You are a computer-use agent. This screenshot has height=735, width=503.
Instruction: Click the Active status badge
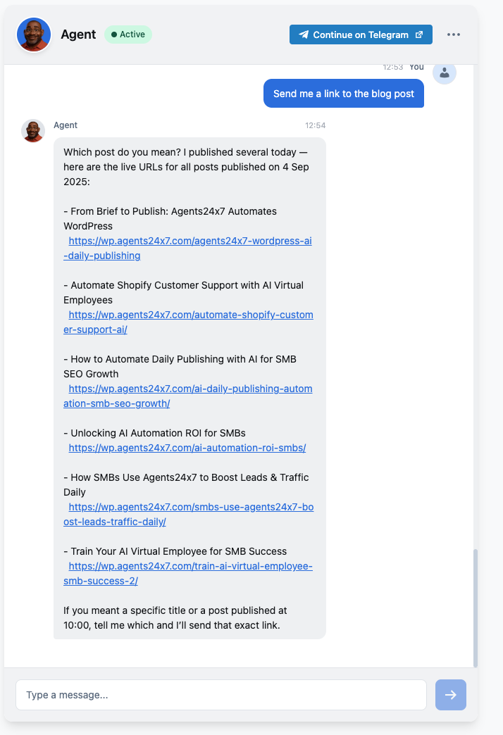click(x=128, y=34)
